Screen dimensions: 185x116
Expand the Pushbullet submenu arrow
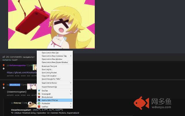click(71, 104)
